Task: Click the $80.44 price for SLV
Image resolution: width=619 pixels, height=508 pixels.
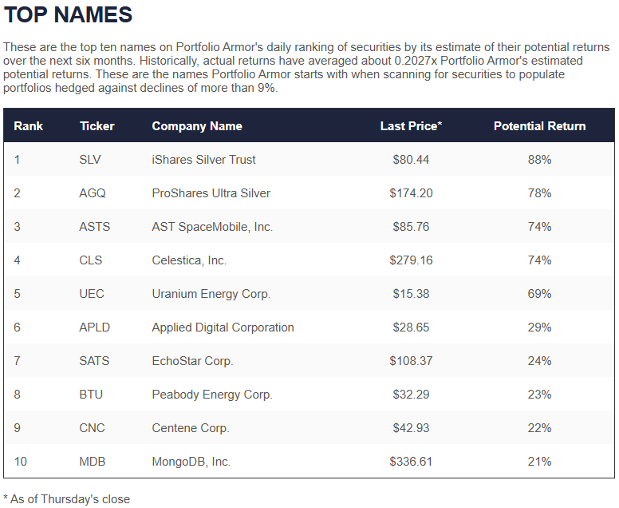Action: coord(411,160)
